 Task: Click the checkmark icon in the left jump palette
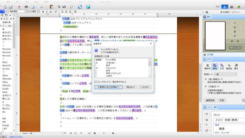[10, 15]
